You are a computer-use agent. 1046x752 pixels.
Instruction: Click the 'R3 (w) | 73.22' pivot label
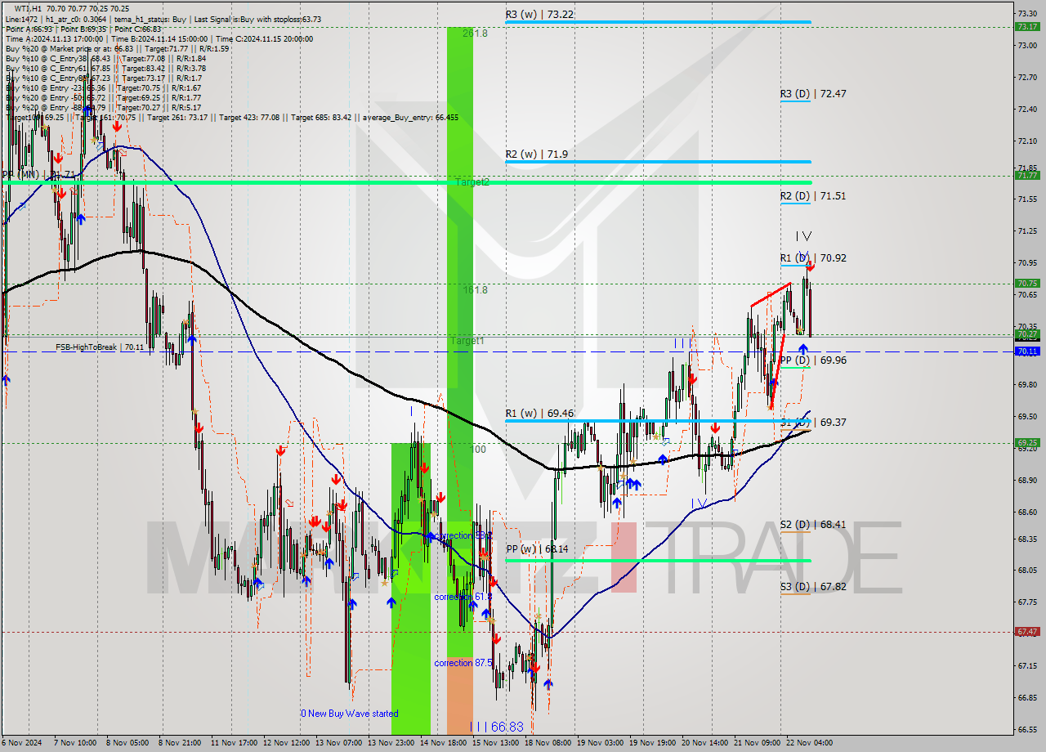coord(539,14)
